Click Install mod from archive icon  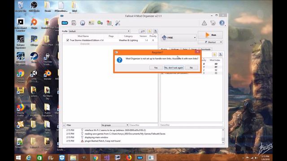tap(74, 23)
